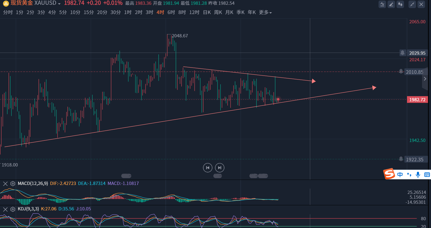Image resolution: width=431 pixels, height=228 pixels.
Task: Toggle the Sogou punctuation mode
Action: (x=409, y=175)
